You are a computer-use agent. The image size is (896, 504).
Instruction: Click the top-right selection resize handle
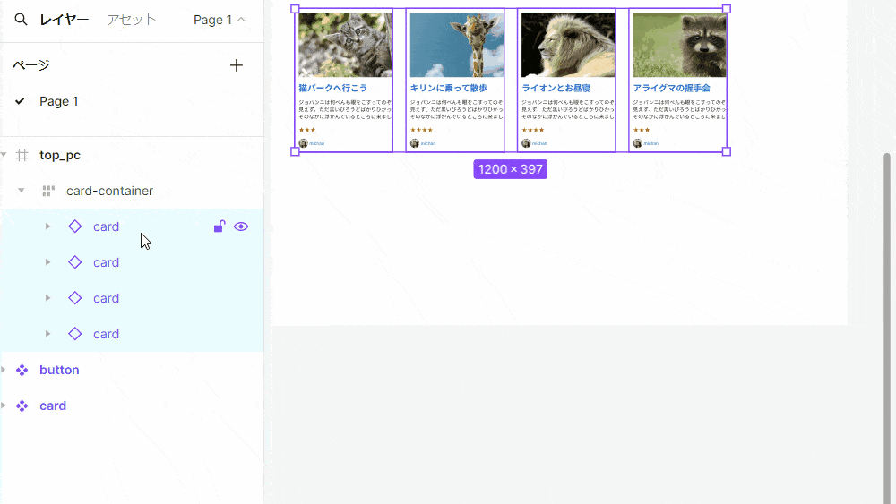(x=727, y=9)
